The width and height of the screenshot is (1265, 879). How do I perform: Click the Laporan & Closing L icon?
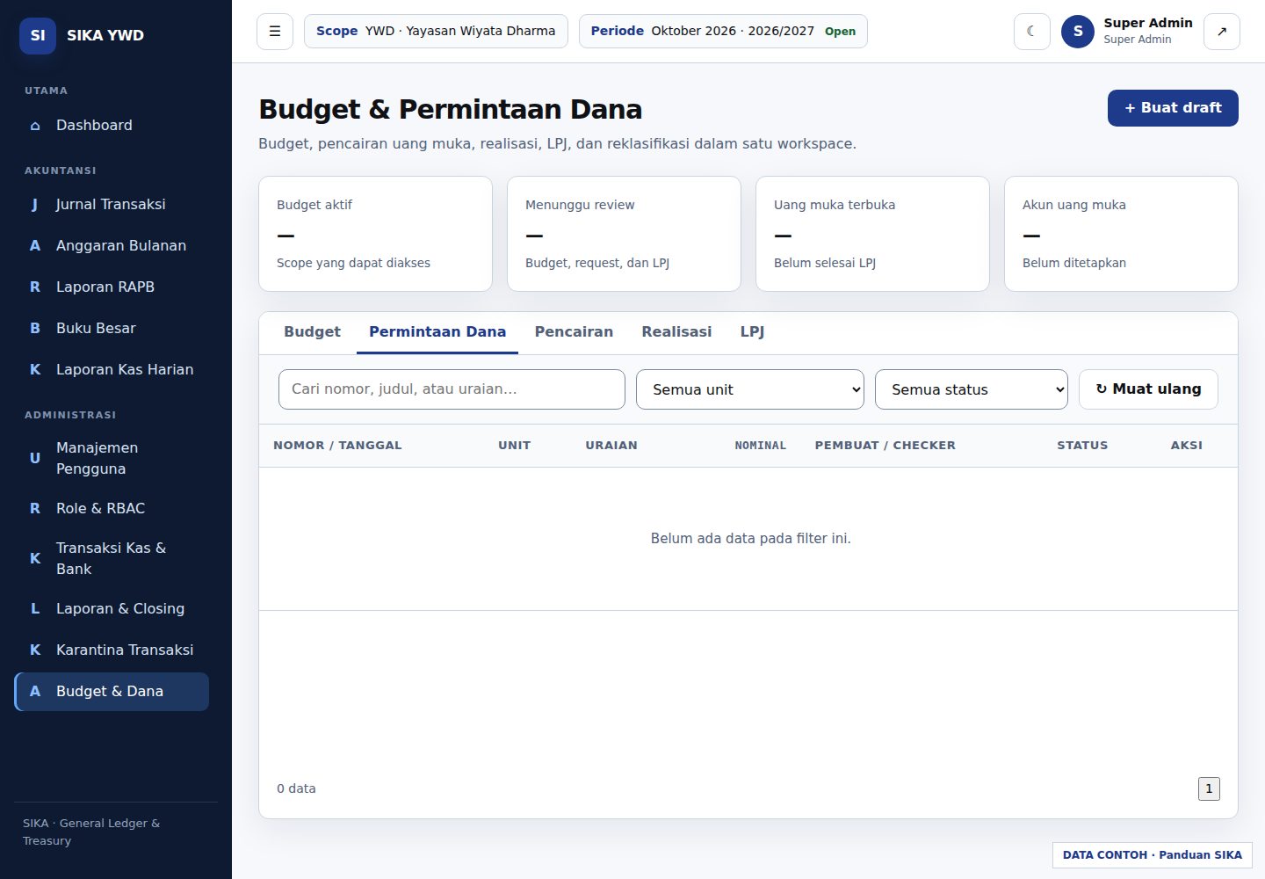point(35,609)
